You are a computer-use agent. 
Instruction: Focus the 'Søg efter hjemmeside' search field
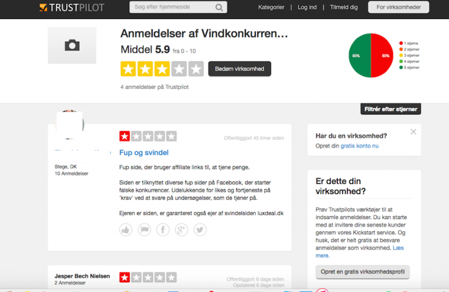[x=178, y=7]
